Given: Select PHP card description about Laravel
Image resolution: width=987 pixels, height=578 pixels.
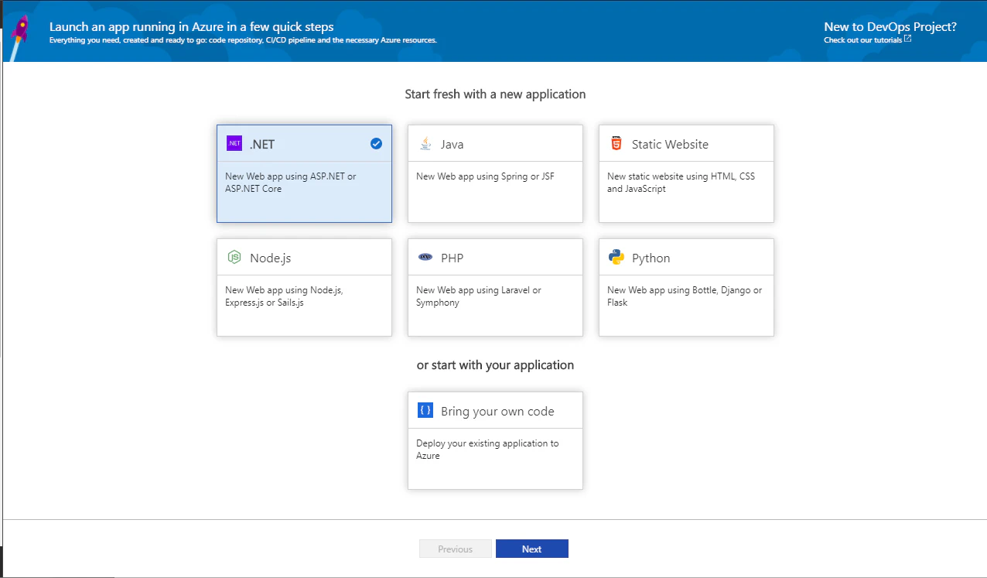Looking at the screenshot, I should [x=478, y=296].
